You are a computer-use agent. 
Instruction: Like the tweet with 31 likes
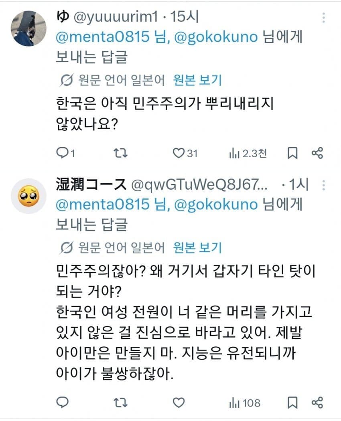coord(185,153)
